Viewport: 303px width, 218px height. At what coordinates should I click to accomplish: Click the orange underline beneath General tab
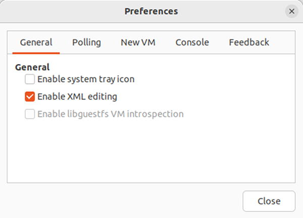click(x=36, y=53)
